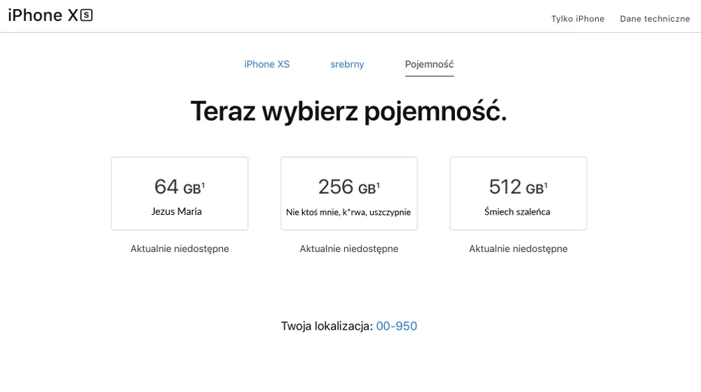This screenshot has width=701, height=392.
Task: Choose the 256 GB capacity card
Action: [x=349, y=193]
